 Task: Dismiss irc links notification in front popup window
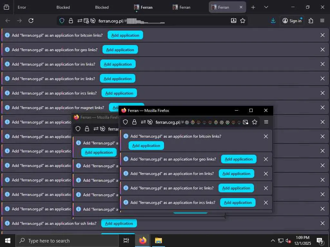(266, 188)
